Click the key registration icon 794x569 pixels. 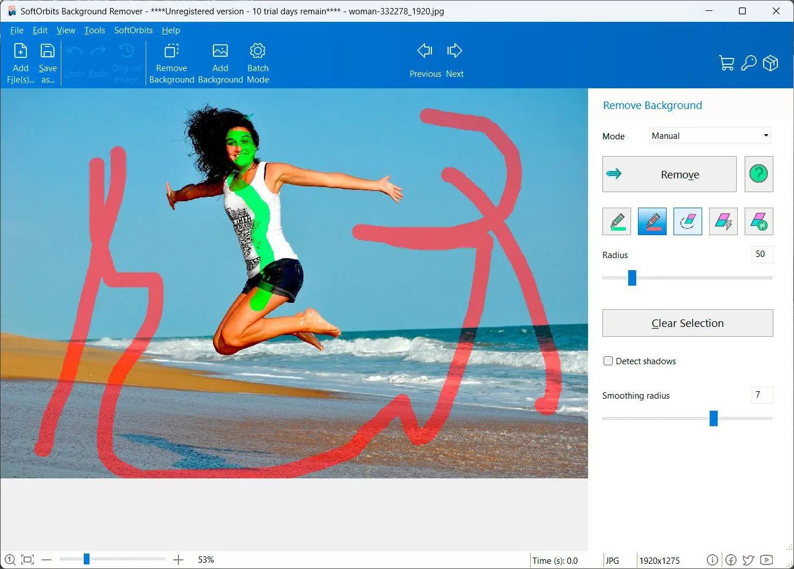coord(749,63)
